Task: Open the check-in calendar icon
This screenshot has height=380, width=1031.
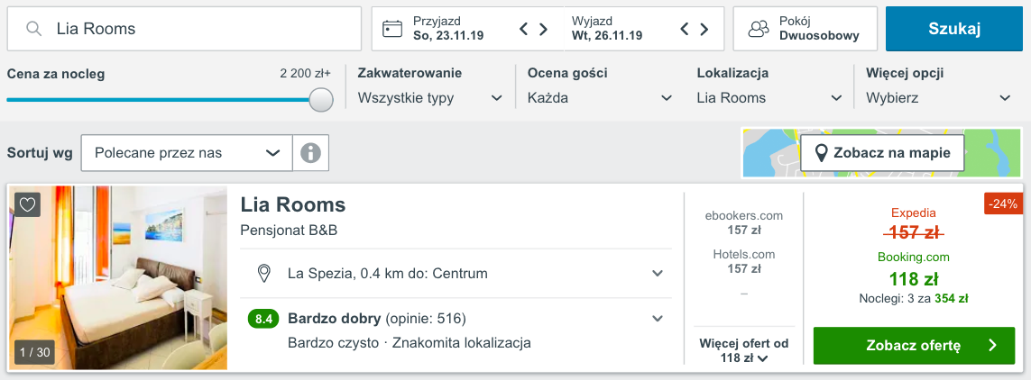Action: click(392, 29)
